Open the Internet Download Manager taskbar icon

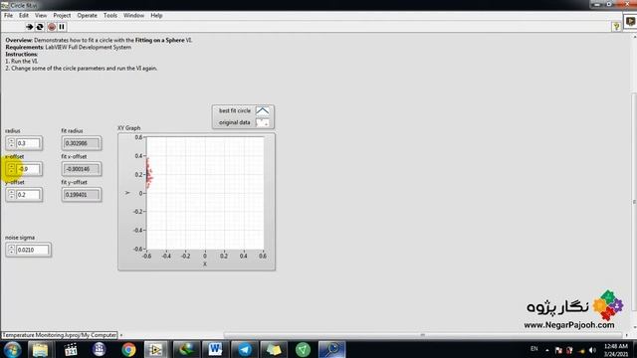point(186,349)
